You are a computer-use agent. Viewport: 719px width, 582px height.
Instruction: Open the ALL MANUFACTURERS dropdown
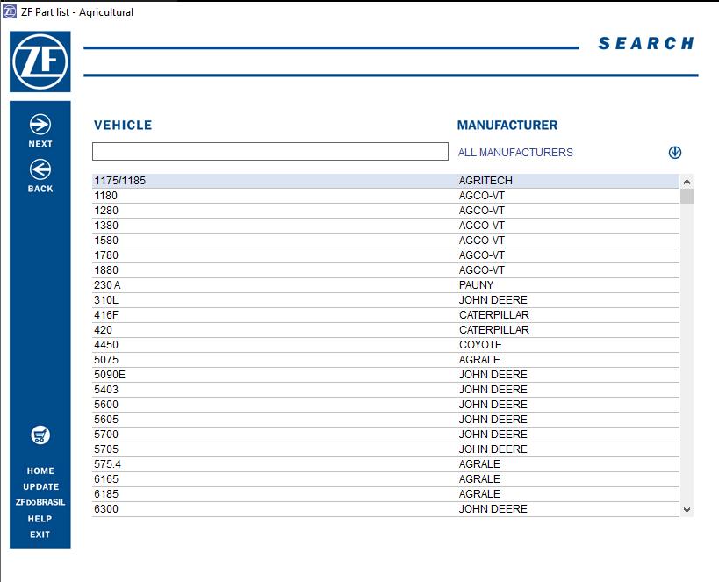click(514, 151)
